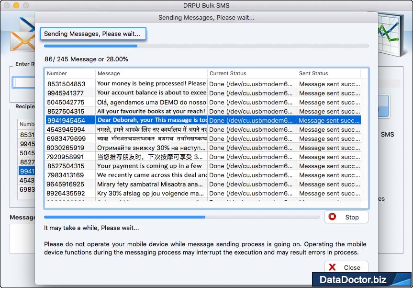Image resolution: width=413 pixels, height=288 pixels.
Task: Select row with number 4543945994
Action: pos(203,129)
